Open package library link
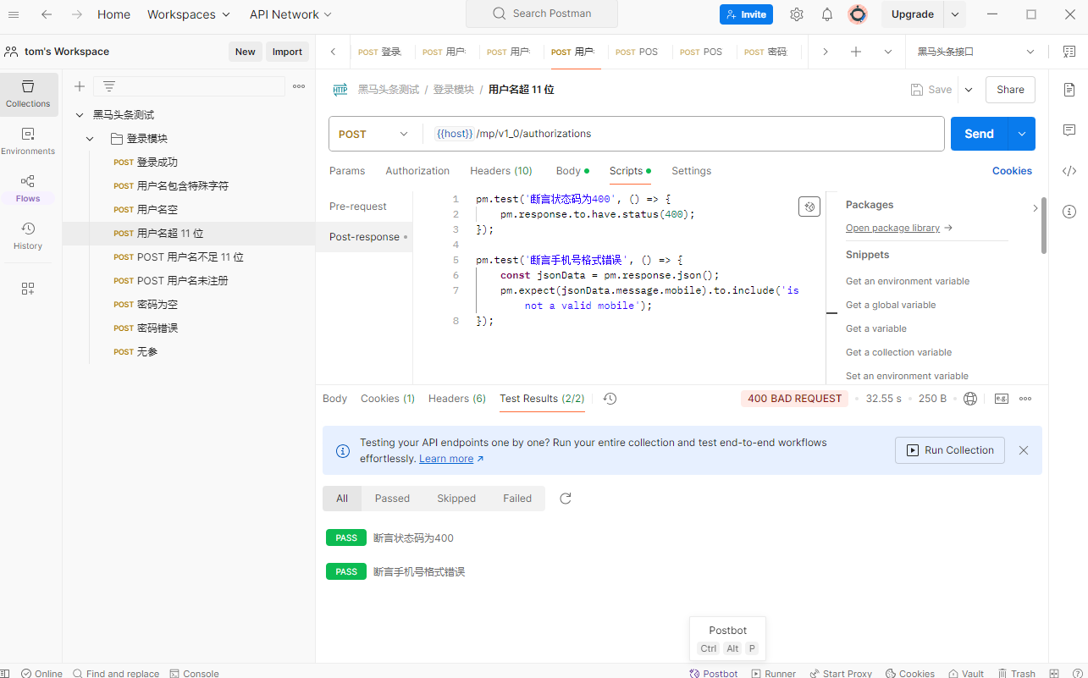This screenshot has width=1088, height=678. coord(892,228)
